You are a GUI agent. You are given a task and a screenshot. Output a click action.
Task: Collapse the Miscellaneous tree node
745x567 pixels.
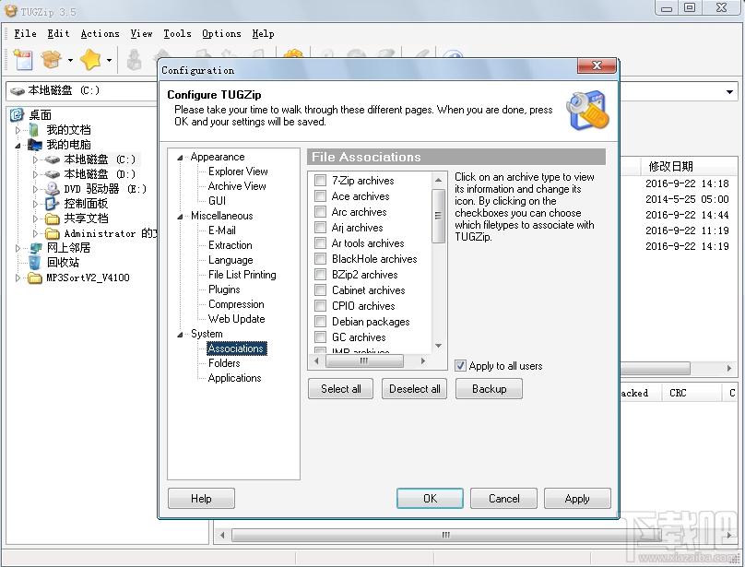(x=181, y=216)
